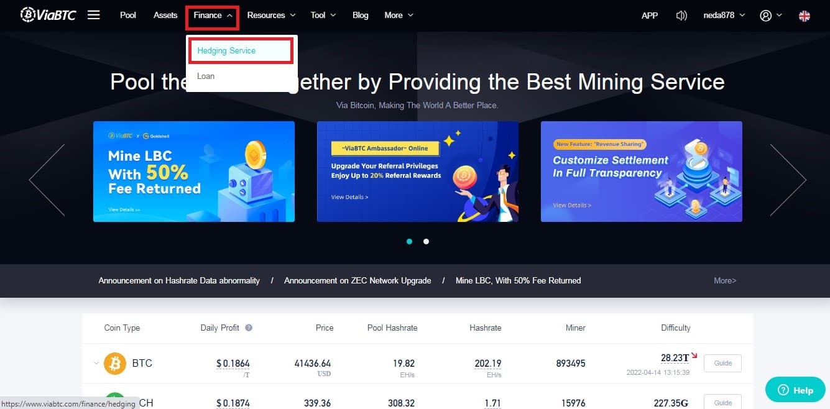Viewport: 830px width, 409px height.
Task: Click the BTC Guide button
Action: click(722, 363)
